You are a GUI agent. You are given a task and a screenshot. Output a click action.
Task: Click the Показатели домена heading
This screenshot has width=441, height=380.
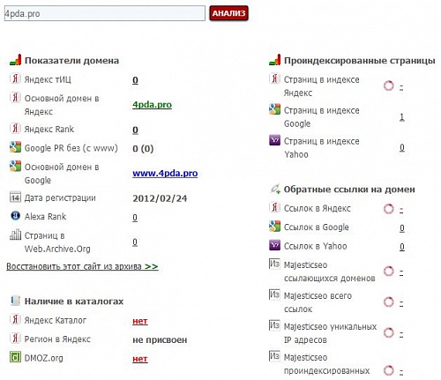[71, 61]
